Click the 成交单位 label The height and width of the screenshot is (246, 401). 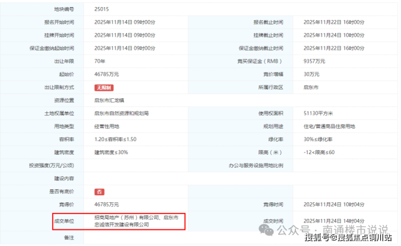64,221
